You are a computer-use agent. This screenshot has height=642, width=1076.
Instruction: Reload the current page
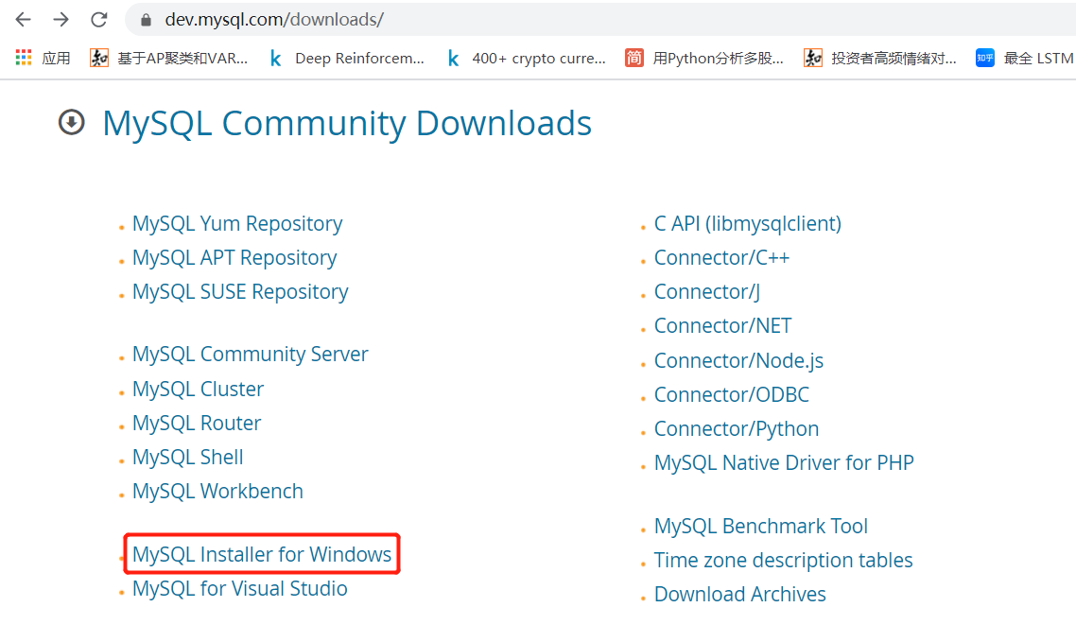[x=99, y=20]
